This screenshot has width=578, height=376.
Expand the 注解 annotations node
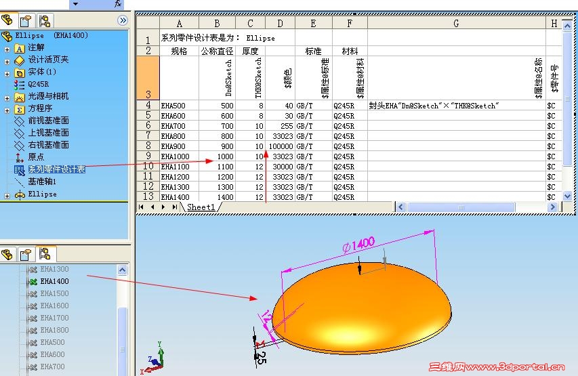pyautogui.click(x=7, y=49)
